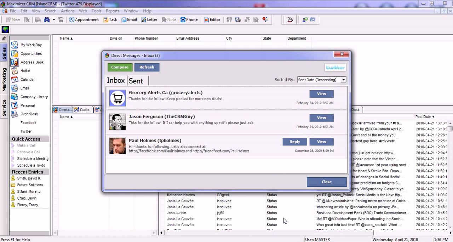The image size is (453, 242).
Task: Select the Marketing vertical tab
Action: (x=4, y=80)
